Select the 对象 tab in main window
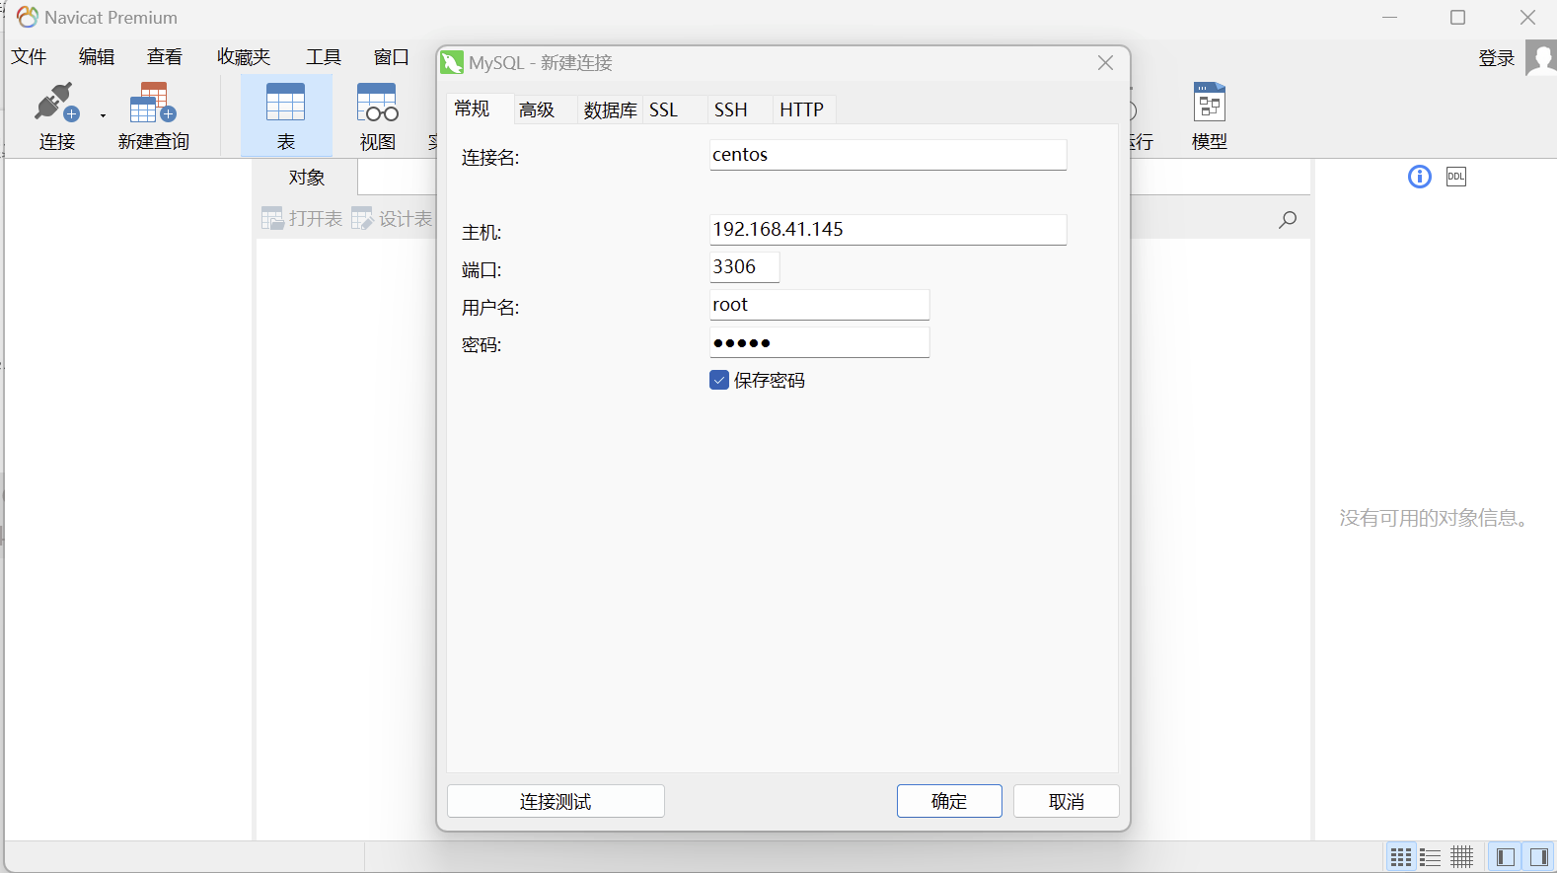The height and width of the screenshot is (873, 1557). pyautogui.click(x=306, y=178)
